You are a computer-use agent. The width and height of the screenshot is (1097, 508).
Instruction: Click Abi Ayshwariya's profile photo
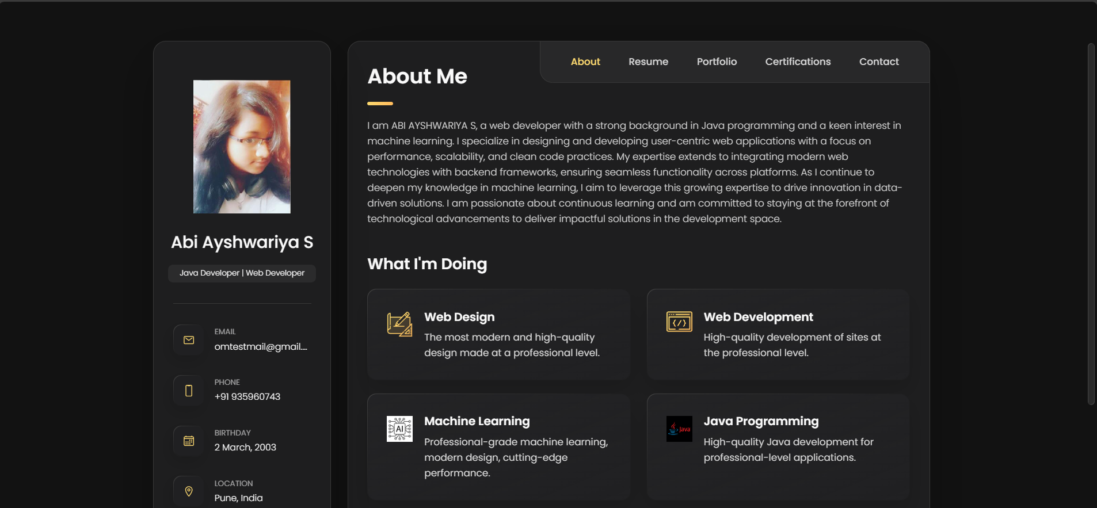click(x=242, y=147)
